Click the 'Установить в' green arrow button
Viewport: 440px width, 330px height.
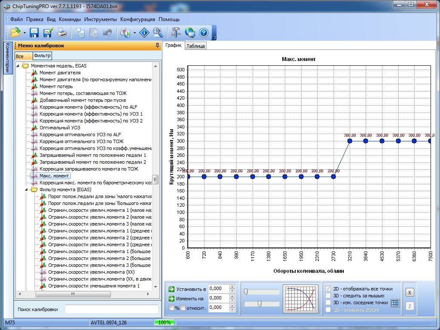tap(171, 289)
